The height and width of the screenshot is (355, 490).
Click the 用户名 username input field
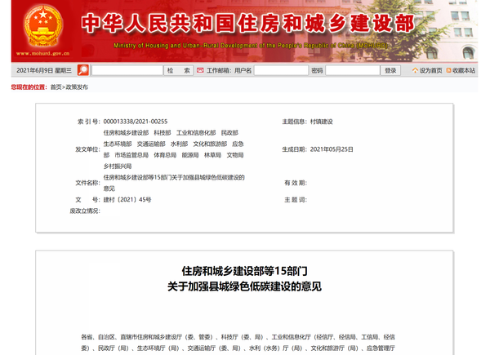coord(280,71)
